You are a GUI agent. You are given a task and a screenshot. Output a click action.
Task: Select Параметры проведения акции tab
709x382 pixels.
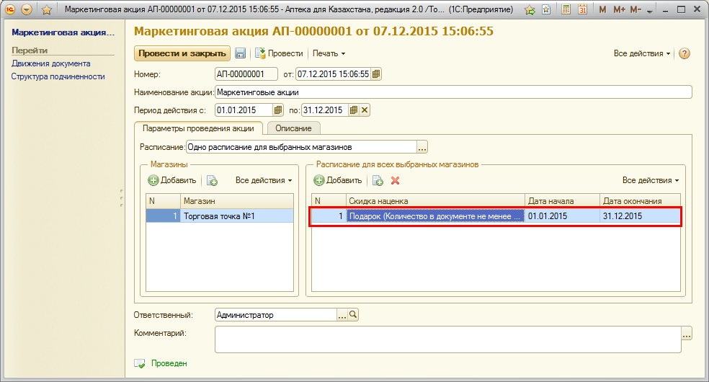click(x=198, y=128)
